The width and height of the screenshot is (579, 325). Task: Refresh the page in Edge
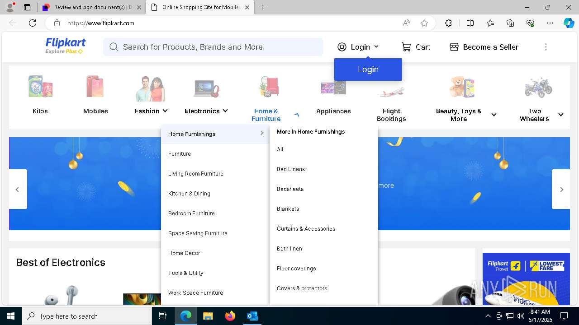click(33, 23)
